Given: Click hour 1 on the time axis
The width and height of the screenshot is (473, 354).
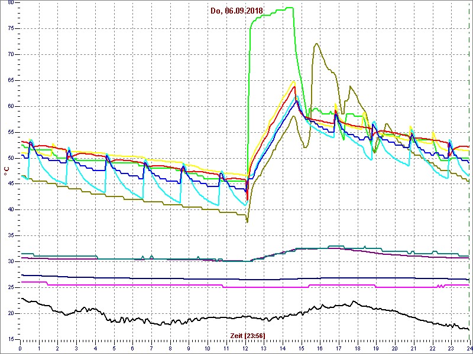Looking at the screenshot, I should click(39, 348).
